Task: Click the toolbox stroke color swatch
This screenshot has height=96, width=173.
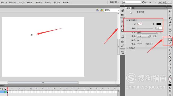Action: point(170,79)
